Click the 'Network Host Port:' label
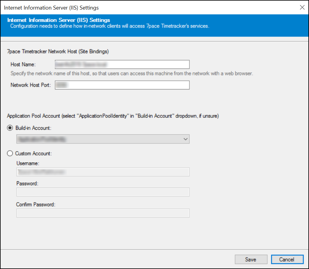309x269 pixels. (x=30, y=85)
